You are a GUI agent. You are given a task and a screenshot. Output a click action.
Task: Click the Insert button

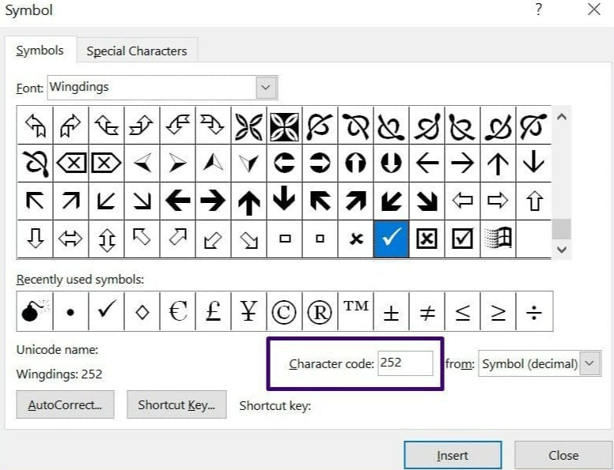tap(453, 455)
